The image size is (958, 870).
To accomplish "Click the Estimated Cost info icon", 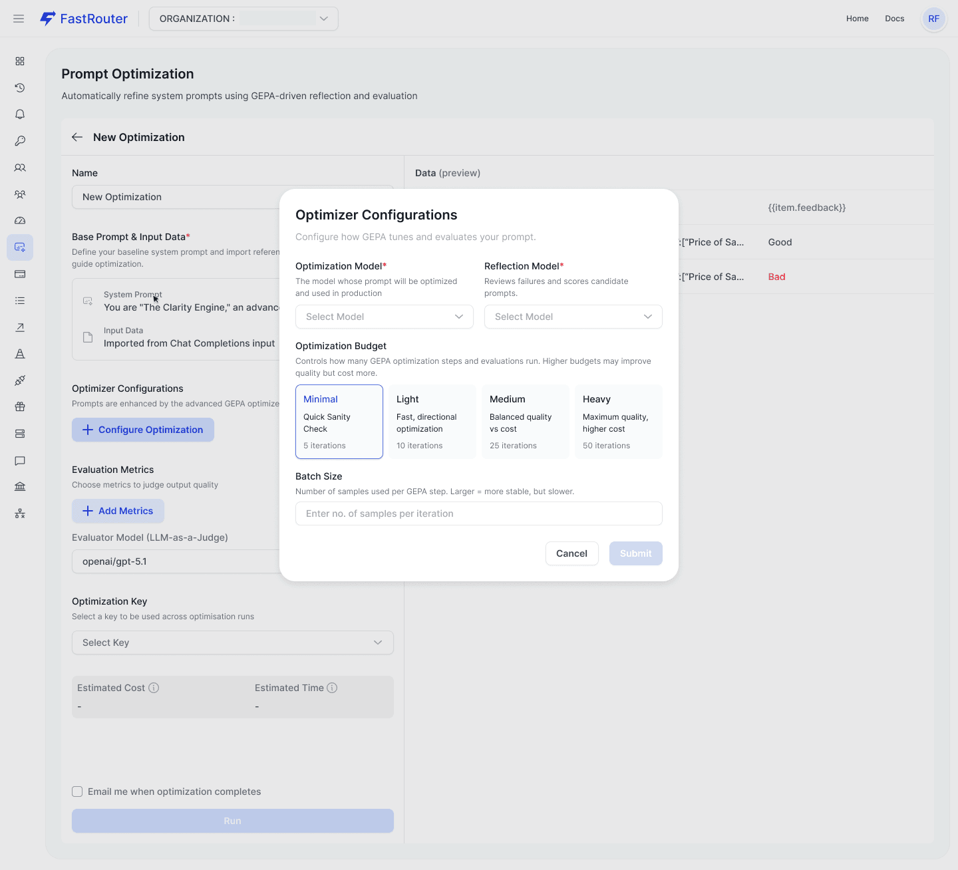I will pyautogui.click(x=154, y=688).
